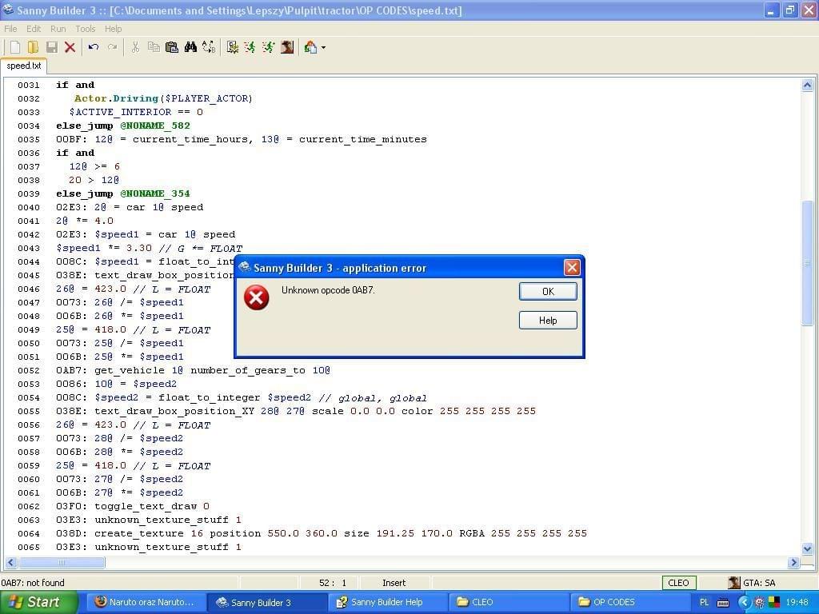This screenshot has width=819, height=614.
Task: Click the PL language indicator in the tray
Action: coord(704,603)
